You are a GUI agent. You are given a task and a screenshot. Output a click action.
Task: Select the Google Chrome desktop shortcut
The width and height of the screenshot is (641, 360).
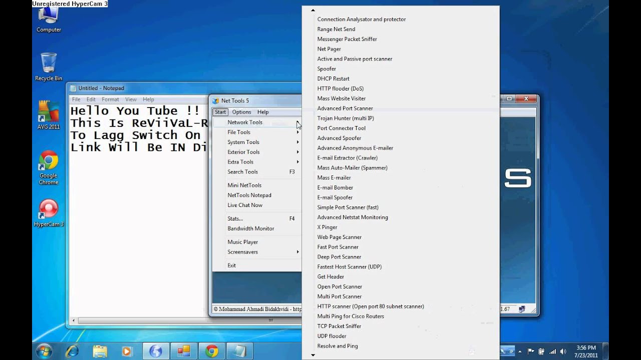[49, 167]
